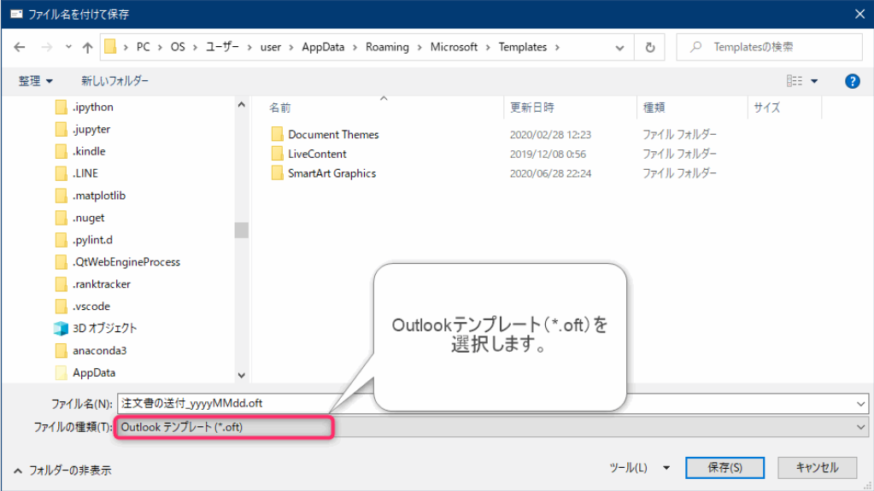Click the 2020/06/28 22:24 date cell
Viewport: 874px width, 491px height.
tap(550, 173)
